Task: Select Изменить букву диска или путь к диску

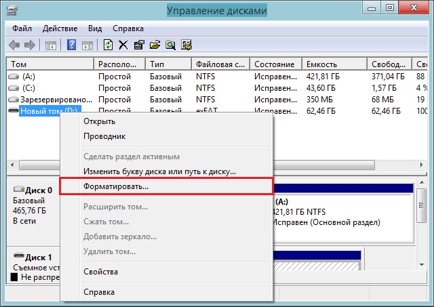Action: (x=159, y=171)
